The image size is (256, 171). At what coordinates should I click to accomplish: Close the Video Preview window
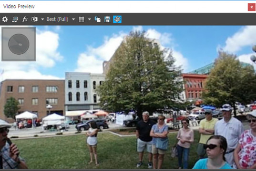tap(252, 7)
